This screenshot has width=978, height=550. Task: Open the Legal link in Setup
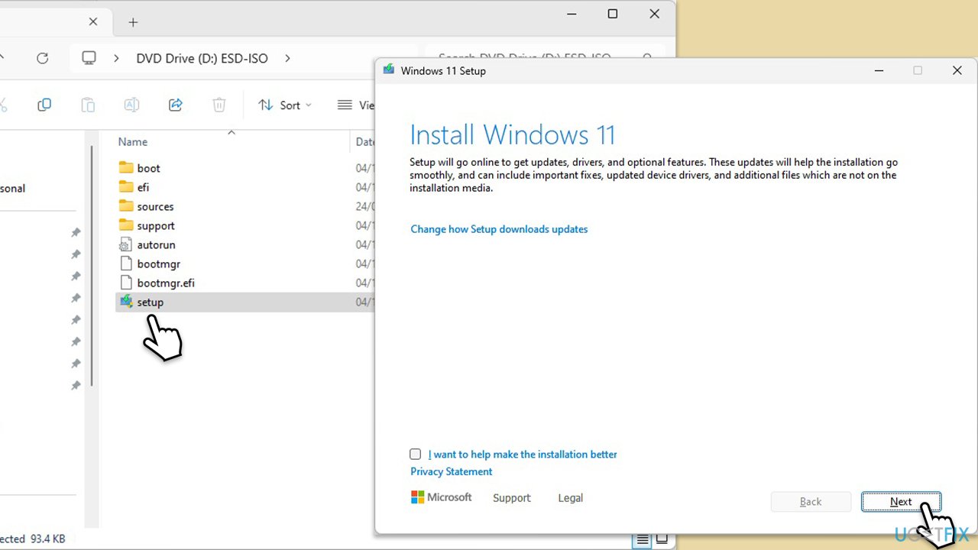point(571,498)
